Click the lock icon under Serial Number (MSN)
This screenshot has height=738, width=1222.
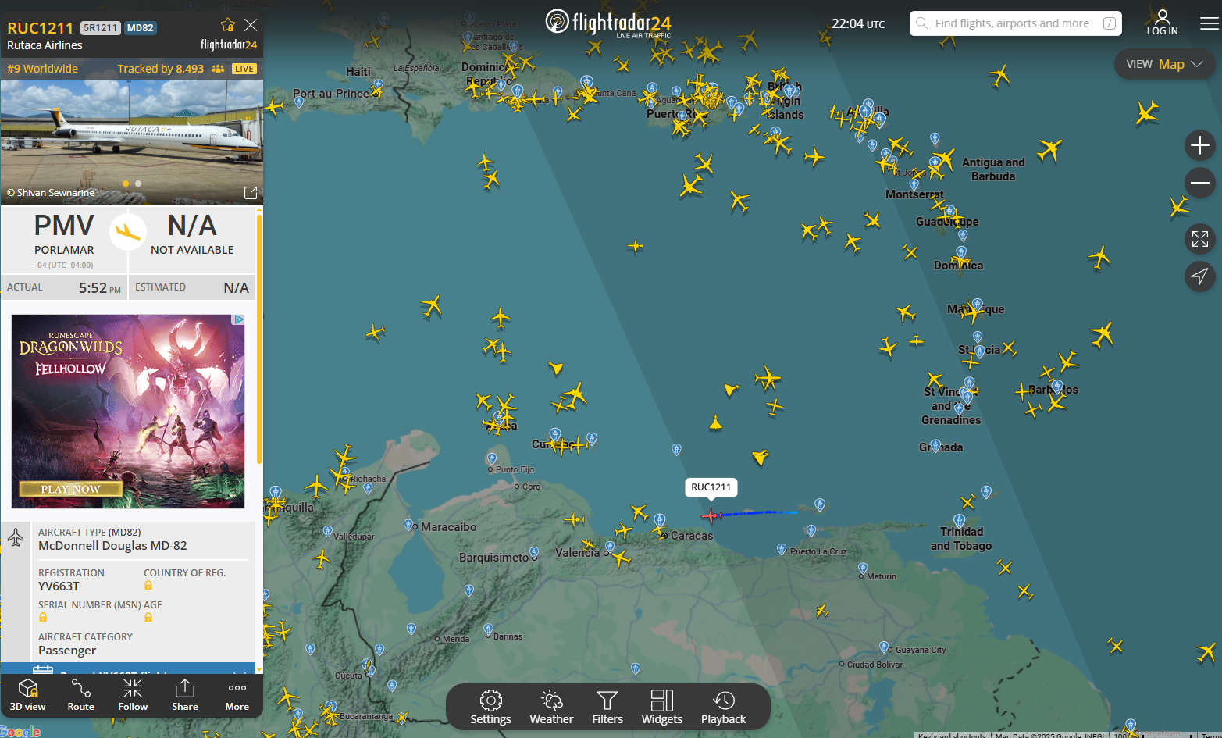point(43,618)
